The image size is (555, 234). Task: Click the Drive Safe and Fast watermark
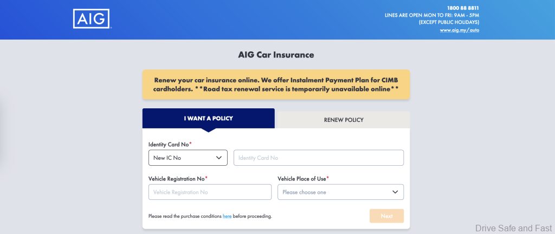pyautogui.click(x=514, y=228)
